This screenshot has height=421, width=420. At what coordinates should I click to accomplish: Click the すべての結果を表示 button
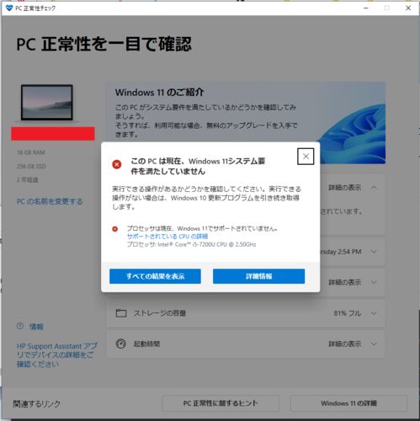tap(155, 276)
